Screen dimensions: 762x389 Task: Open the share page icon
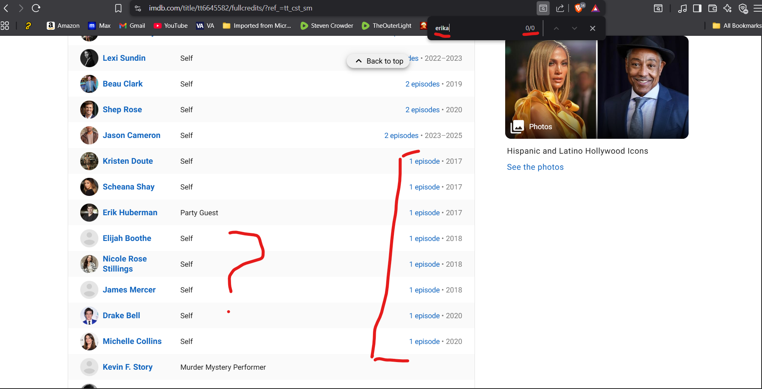(x=560, y=8)
